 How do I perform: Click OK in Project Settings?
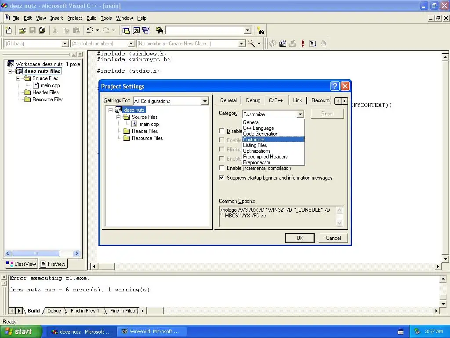[x=300, y=238]
